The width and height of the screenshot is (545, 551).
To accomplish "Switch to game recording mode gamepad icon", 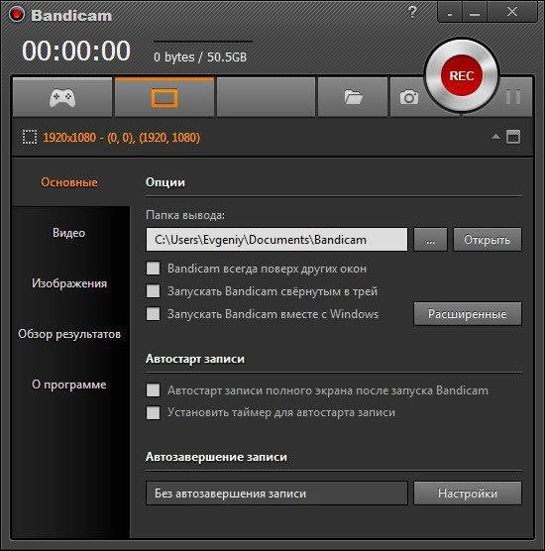I will (x=62, y=97).
